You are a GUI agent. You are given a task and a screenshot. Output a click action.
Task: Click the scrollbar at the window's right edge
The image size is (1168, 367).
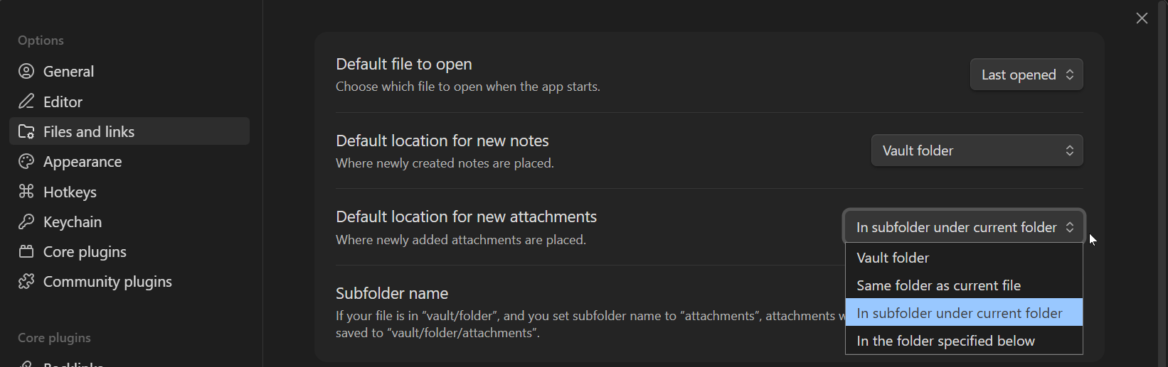pyautogui.click(x=1163, y=183)
